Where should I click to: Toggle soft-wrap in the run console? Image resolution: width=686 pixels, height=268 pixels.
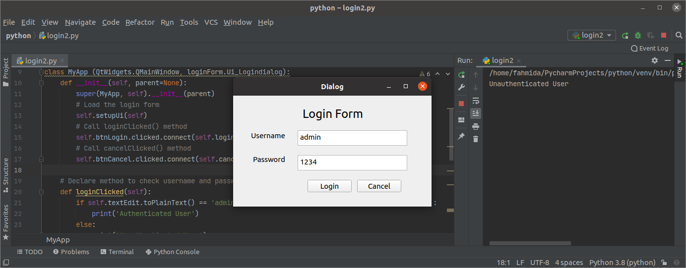(x=476, y=101)
